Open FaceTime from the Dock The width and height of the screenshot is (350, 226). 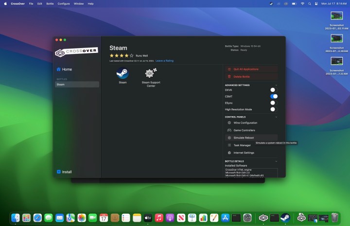[x=93, y=218]
